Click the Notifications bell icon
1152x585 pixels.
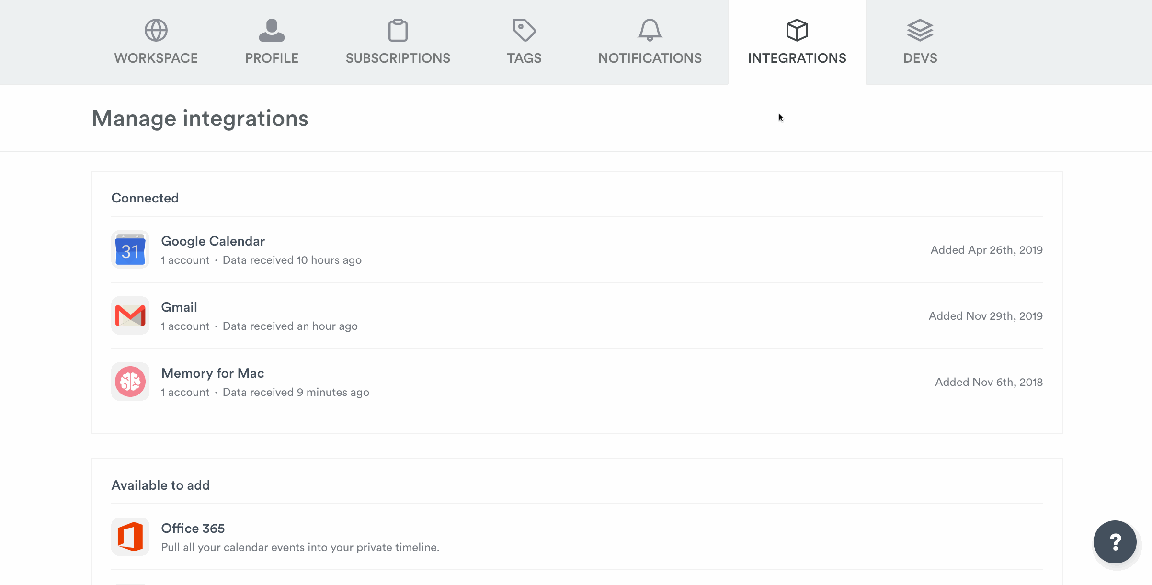click(x=650, y=30)
